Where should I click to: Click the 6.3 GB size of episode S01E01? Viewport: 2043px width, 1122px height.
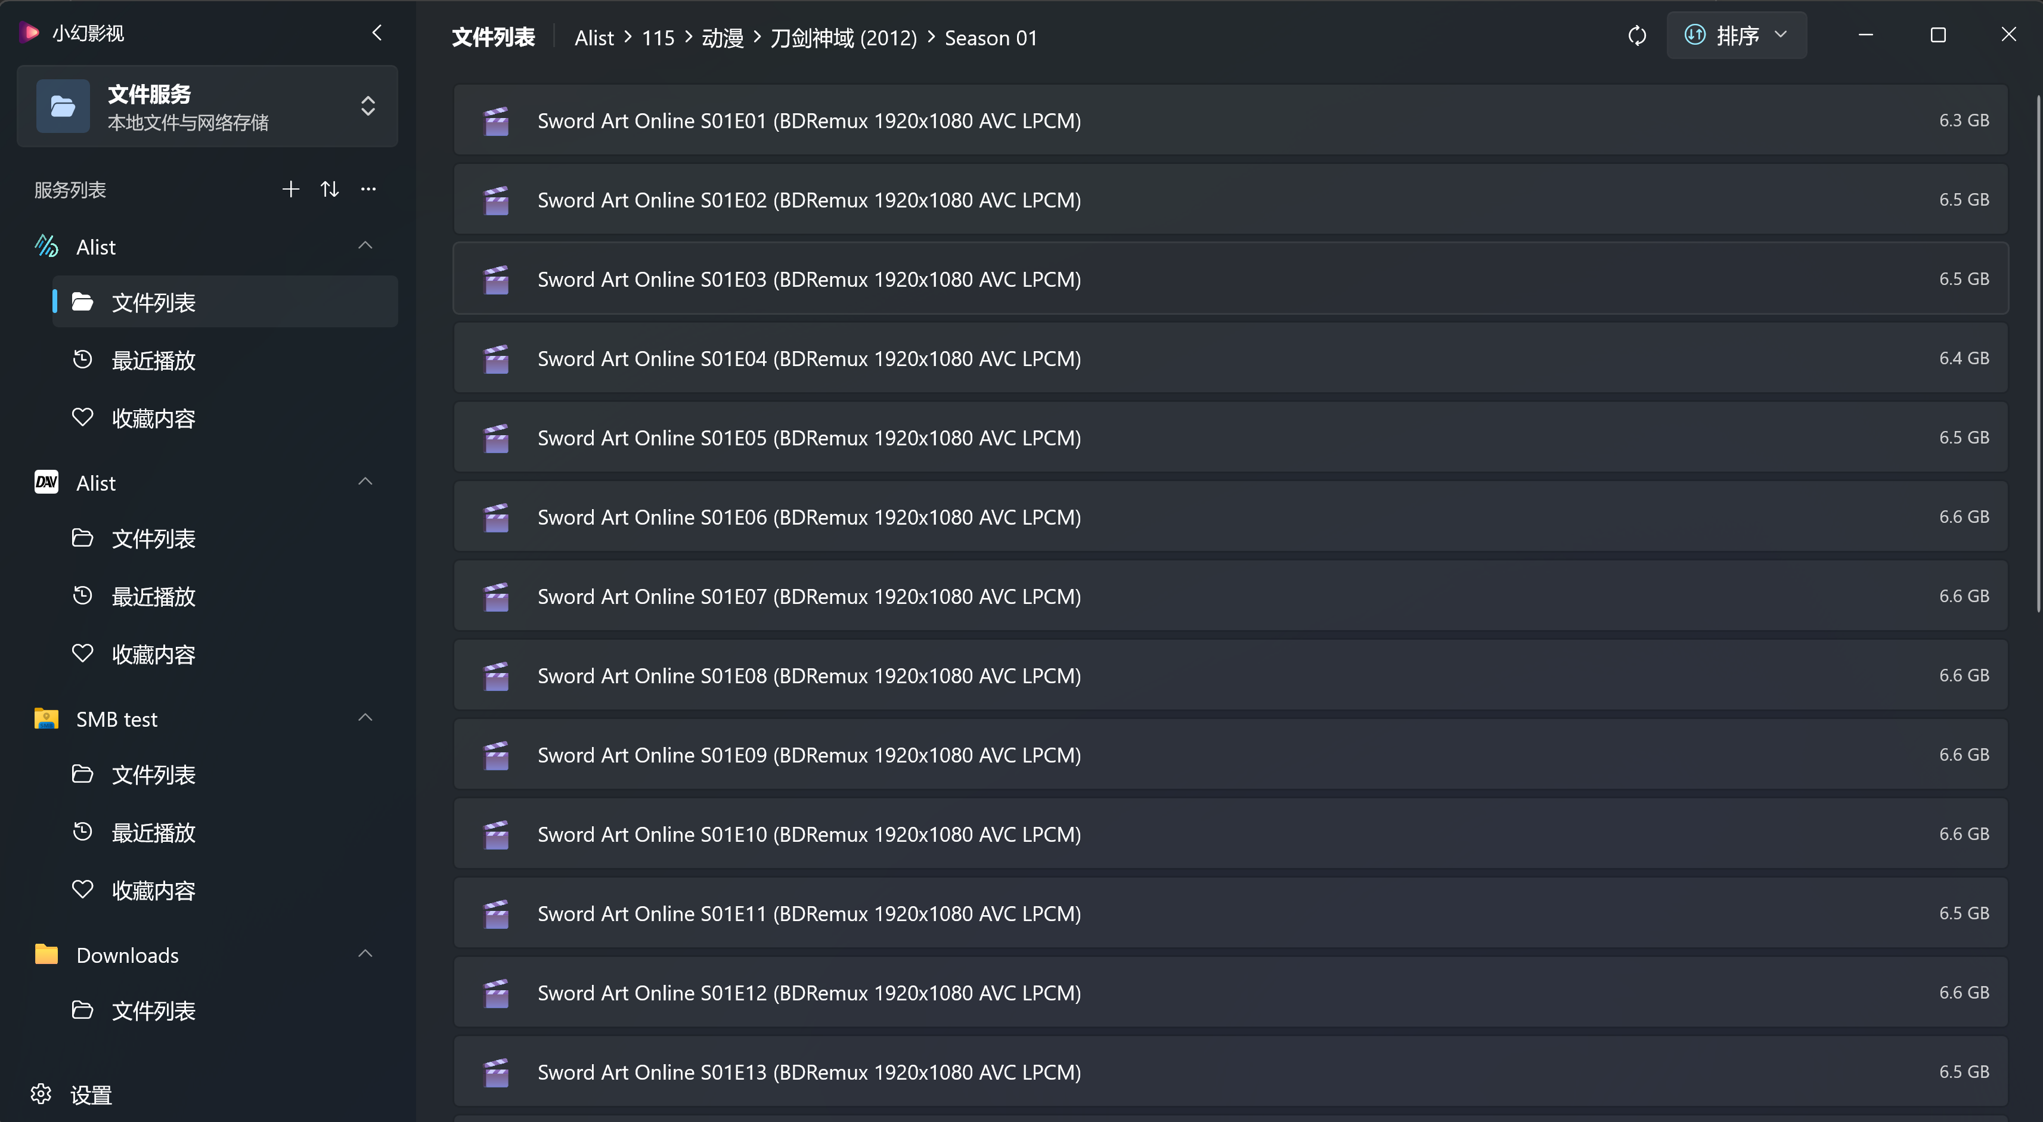point(1964,120)
